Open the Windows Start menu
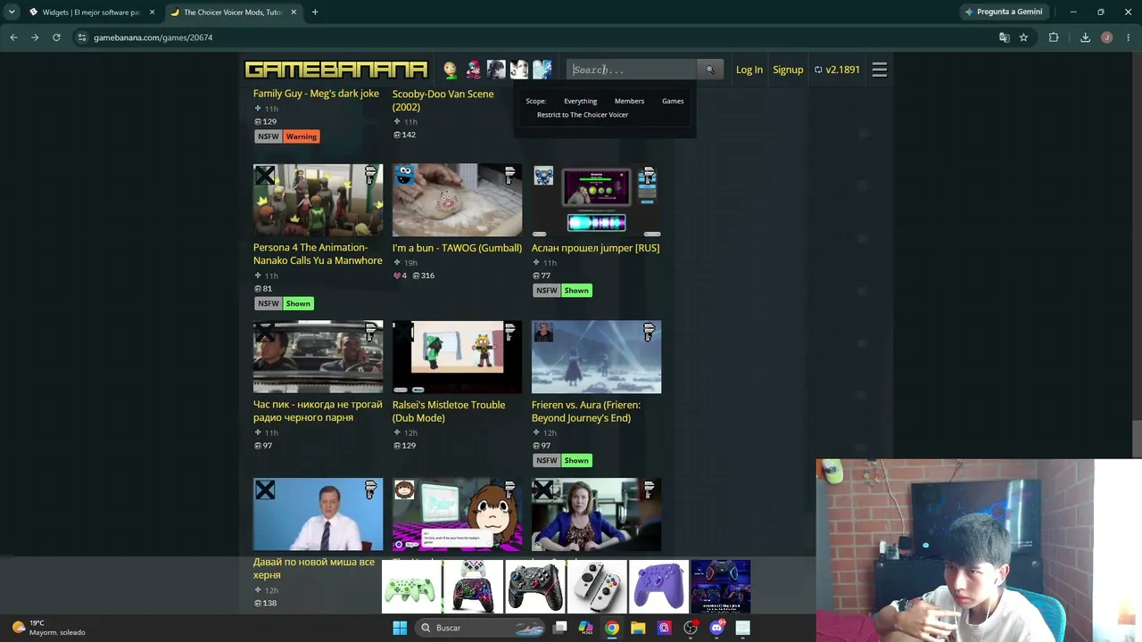This screenshot has width=1142, height=642. coord(400,628)
